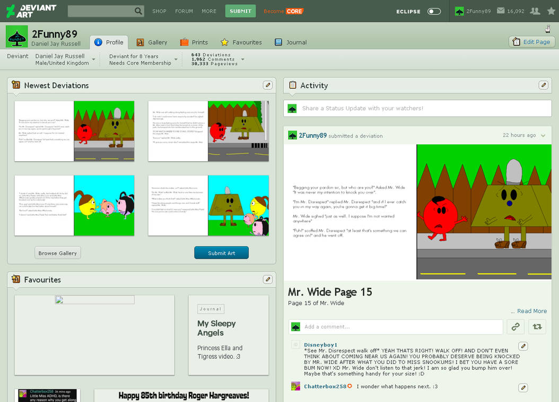This screenshot has height=402, width=559.
Task: Click the Newest Deviations panel icon
Action: (16, 85)
